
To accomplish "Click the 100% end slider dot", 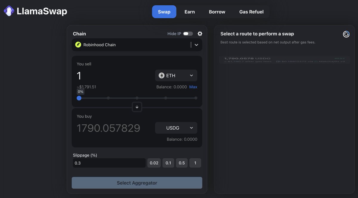I will coord(196,98).
